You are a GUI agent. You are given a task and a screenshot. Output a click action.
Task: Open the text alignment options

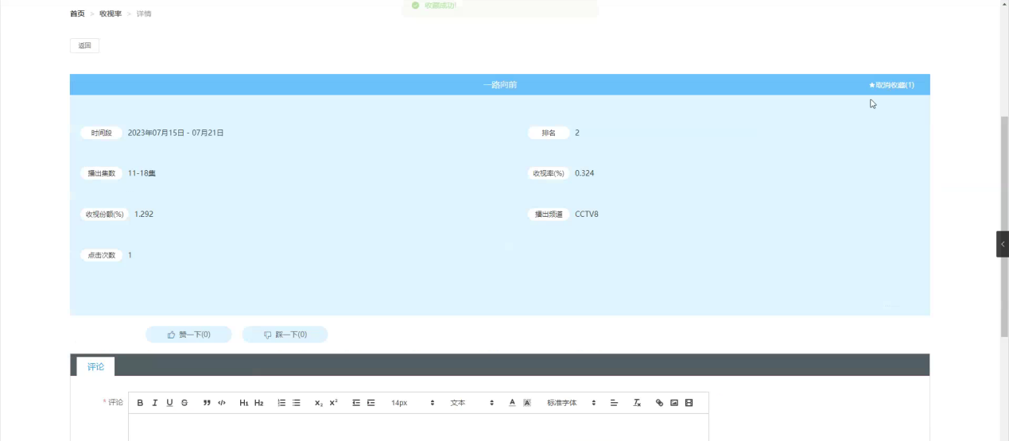[614, 403]
